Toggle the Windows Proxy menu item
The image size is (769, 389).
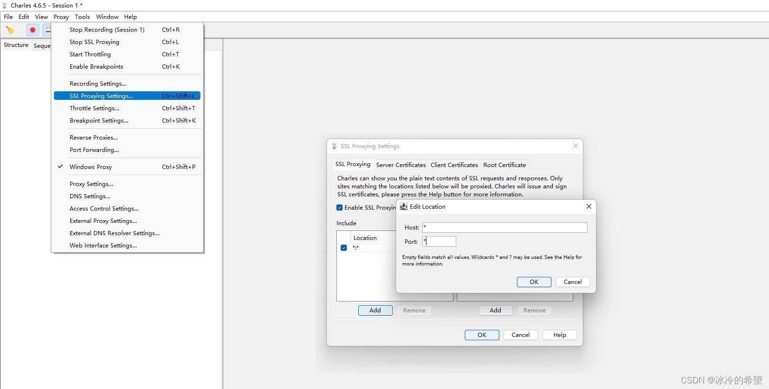point(127,167)
